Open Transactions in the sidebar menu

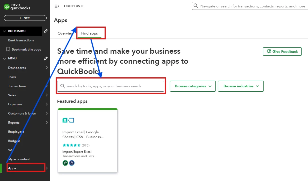[17, 86]
